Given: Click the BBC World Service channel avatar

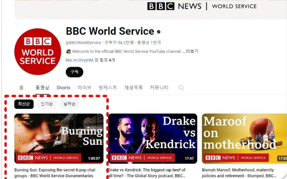Looking at the screenshot, I should coord(38,52).
